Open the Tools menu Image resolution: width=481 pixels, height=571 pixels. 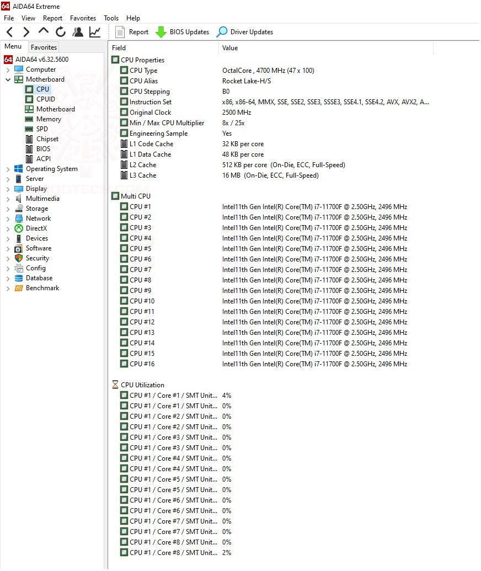pyautogui.click(x=111, y=18)
